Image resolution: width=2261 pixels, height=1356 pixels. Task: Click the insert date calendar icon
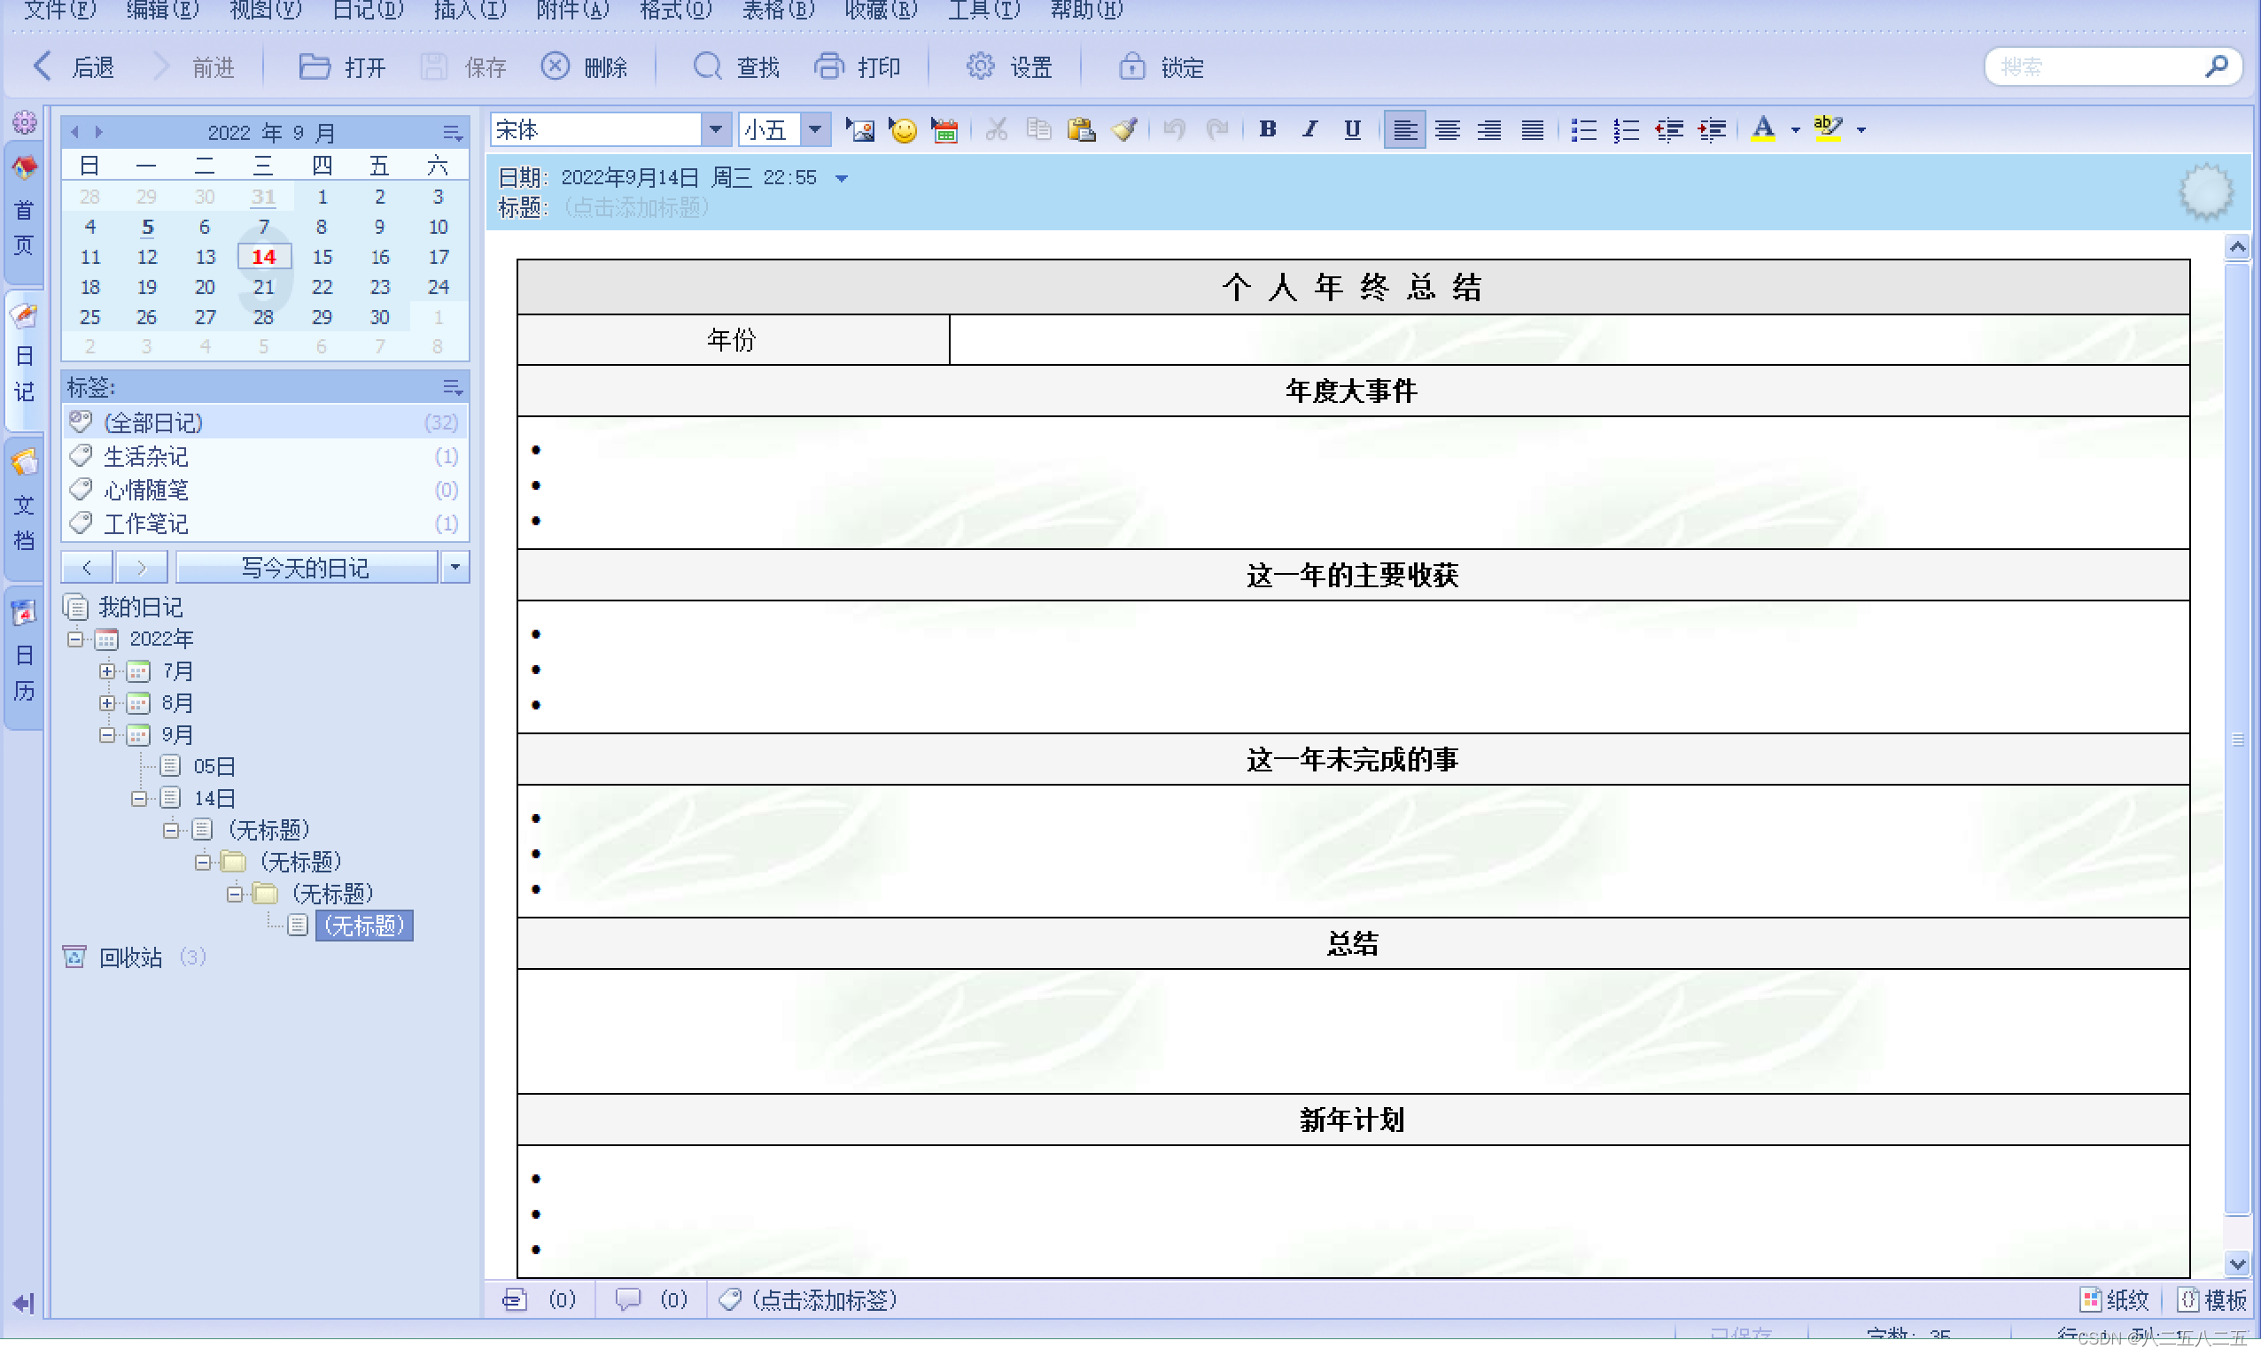[x=944, y=129]
